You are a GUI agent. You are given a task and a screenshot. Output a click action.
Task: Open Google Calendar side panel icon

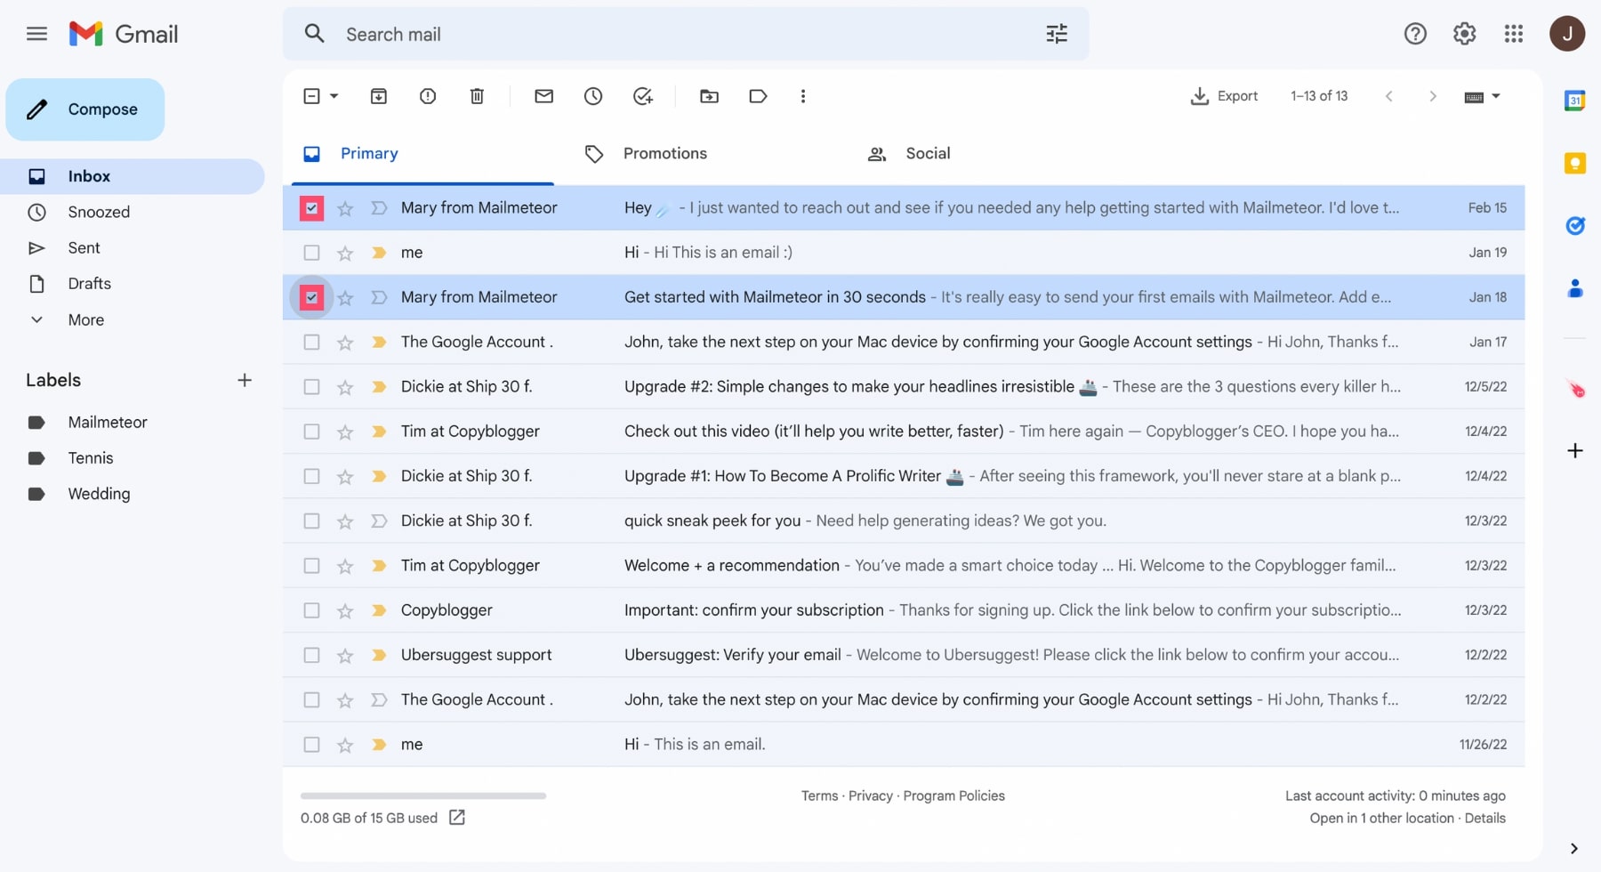(x=1575, y=101)
